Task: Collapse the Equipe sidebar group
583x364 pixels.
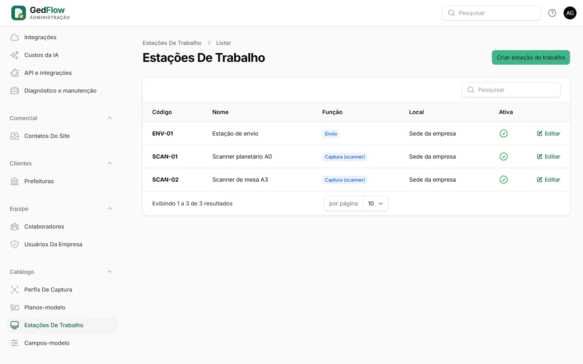Action: [x=110, y=209]
